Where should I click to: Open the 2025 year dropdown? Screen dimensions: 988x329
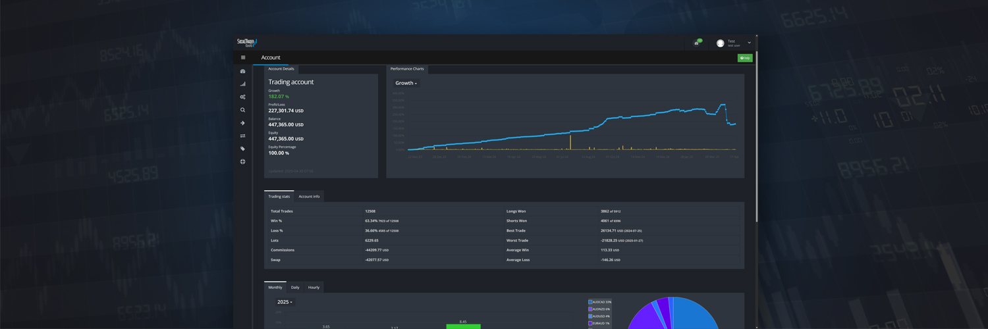285,302
